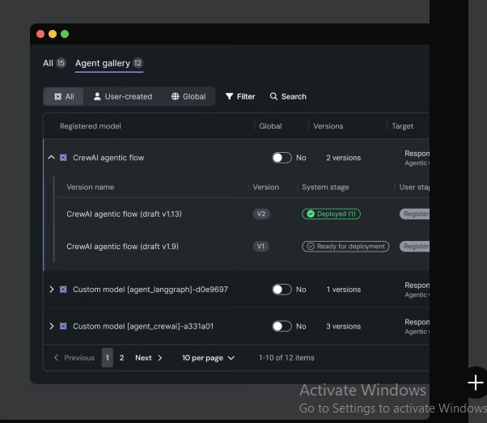Click the System stage column header
Viewport: 487px width, 423px height.
coord(325,187)
